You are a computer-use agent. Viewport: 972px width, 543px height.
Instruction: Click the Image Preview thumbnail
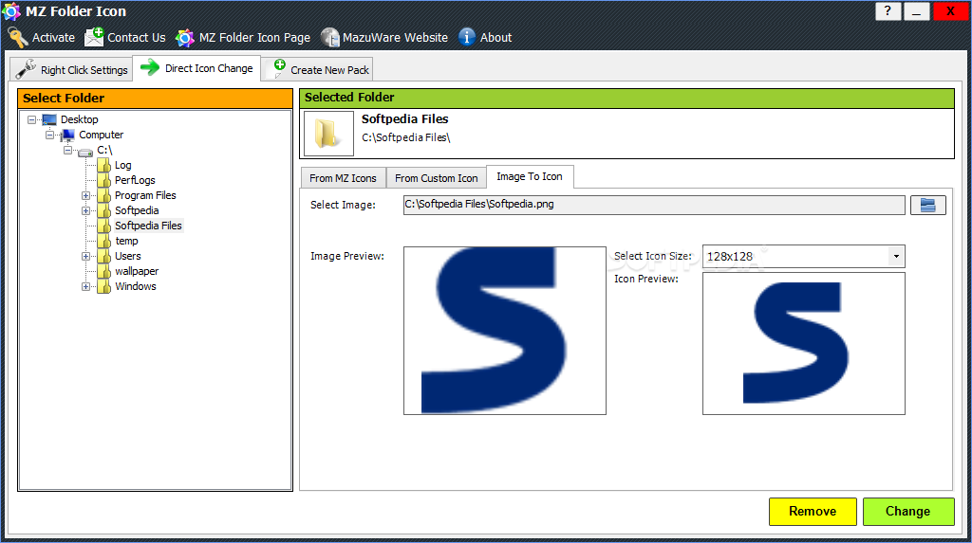click(505, 331)
